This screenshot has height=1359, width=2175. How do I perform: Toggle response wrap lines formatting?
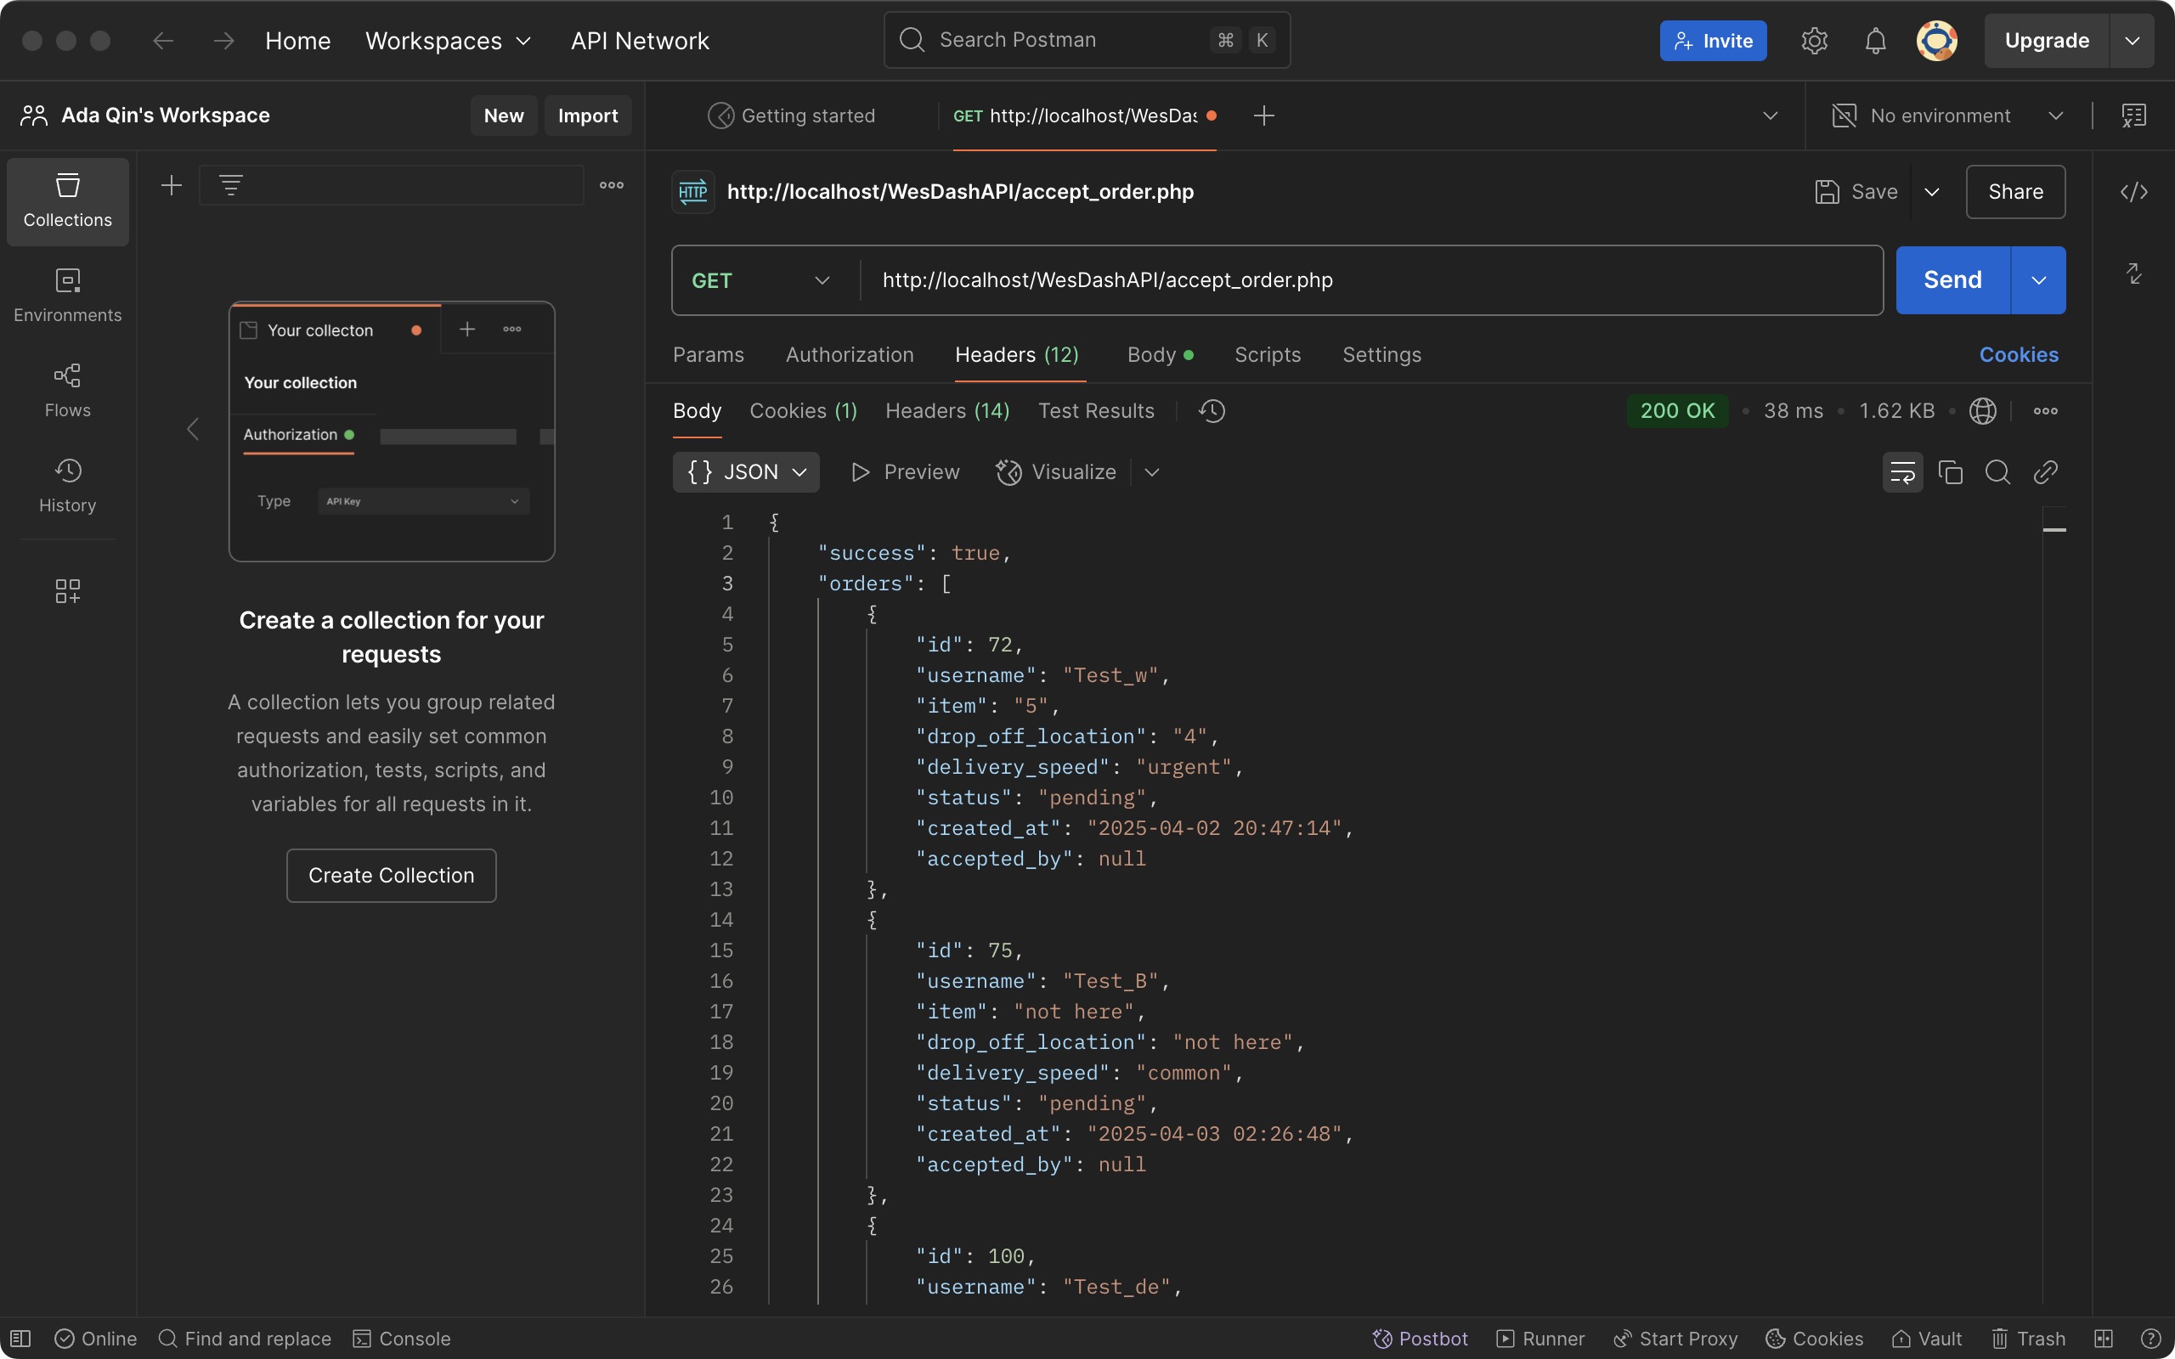1902,472
